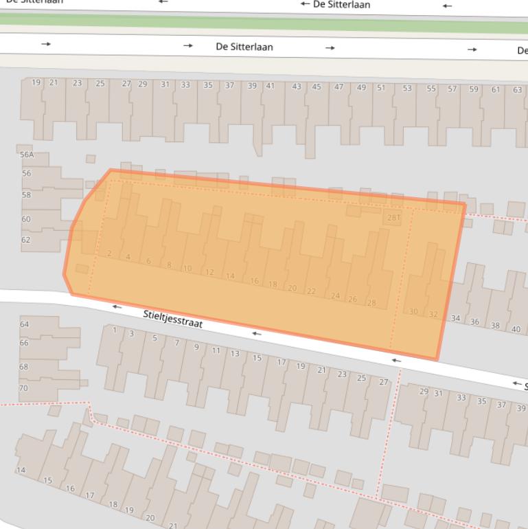The image size is (528, 529).
Task: Click house number 63 on De Sitterlaan
Action: [x=518, y=90]
